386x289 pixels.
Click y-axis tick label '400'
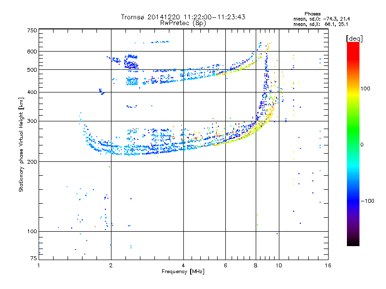[32, 92]
